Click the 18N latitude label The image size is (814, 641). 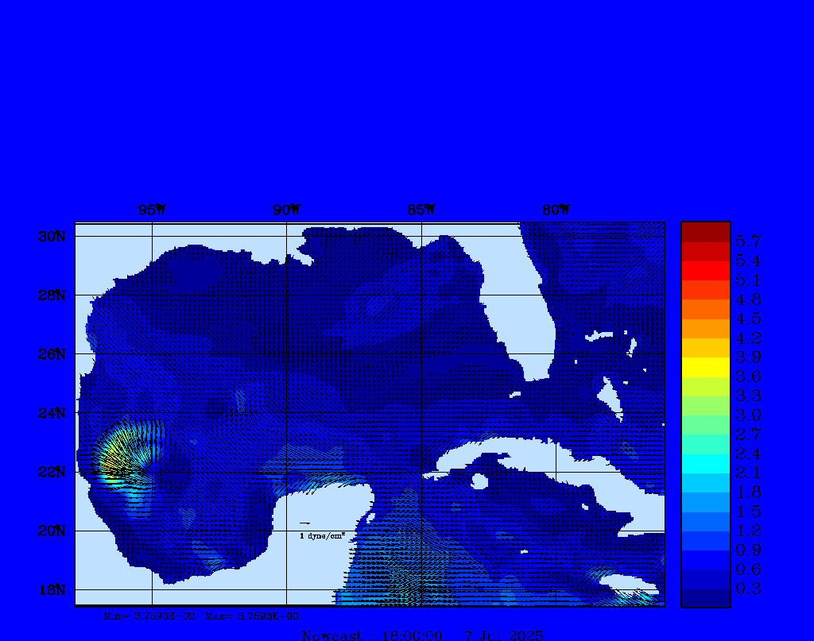pyautogui.click(x=52, y=589)
